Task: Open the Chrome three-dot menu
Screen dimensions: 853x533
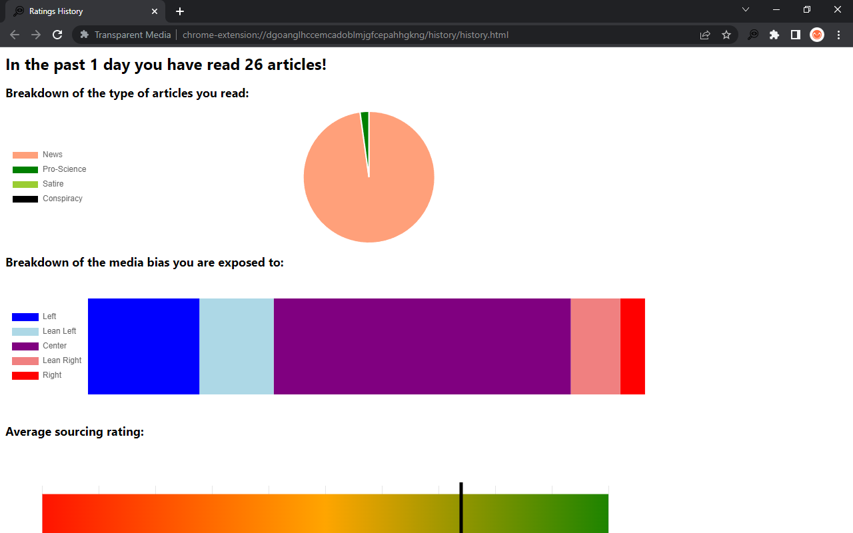Action: point(838,35)
